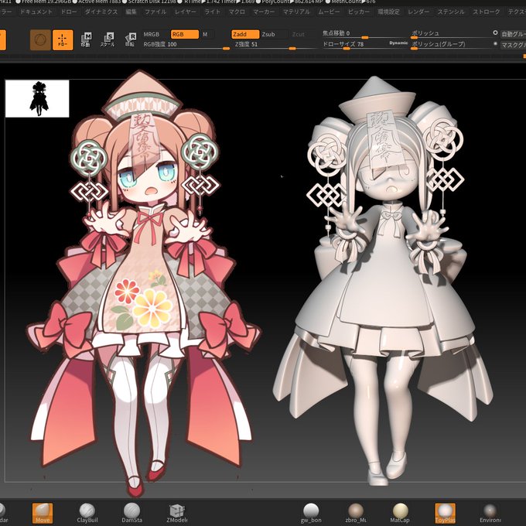
Task: Open the 編集 menu
Action: coord(131,12)
